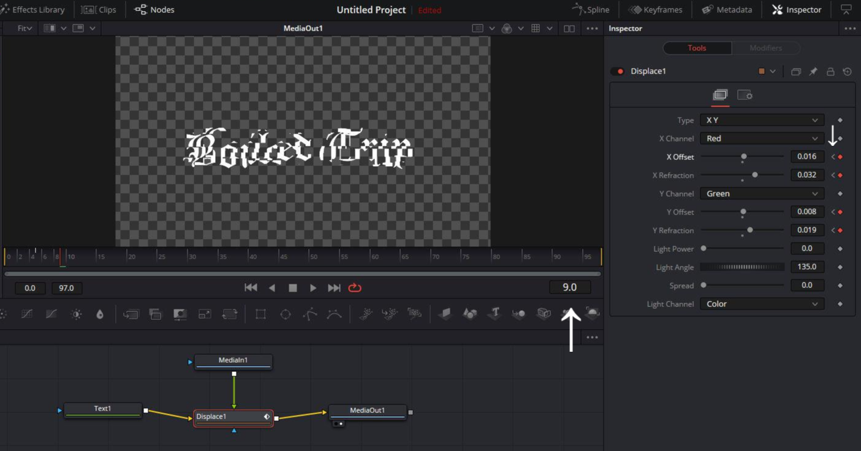Screen dimensions: 861x451
Task: Lock the Displace1 tool
Action: 830,72
